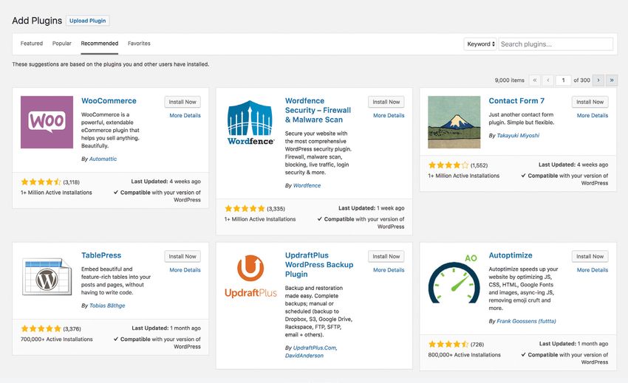Image resolution: width=628 pixels, height=383 pixels.
Task: Open author DavidAnderson link
Action: (304, 356)
